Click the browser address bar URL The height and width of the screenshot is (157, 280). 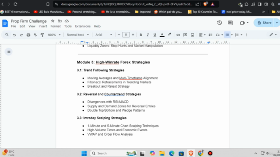coord(126,4)
